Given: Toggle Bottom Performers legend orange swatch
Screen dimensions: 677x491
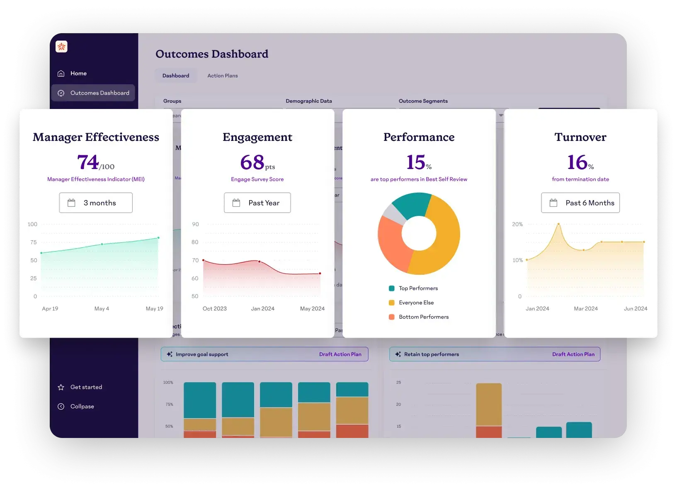Looking at the screenshot, I should click(x=392, y=317).
